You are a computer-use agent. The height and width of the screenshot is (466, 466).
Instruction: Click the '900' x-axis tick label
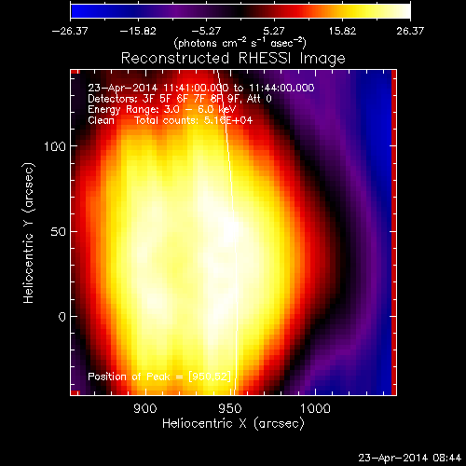click(145, 408)
